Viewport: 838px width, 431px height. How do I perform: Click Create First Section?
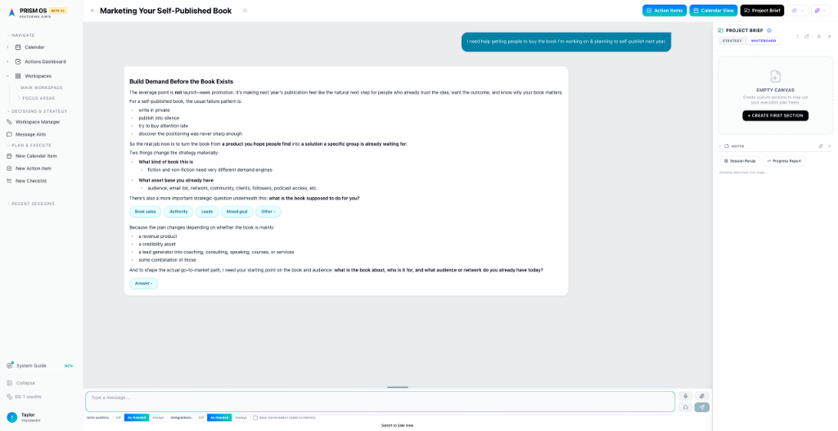pyautogui.click(x=776, y=115)
